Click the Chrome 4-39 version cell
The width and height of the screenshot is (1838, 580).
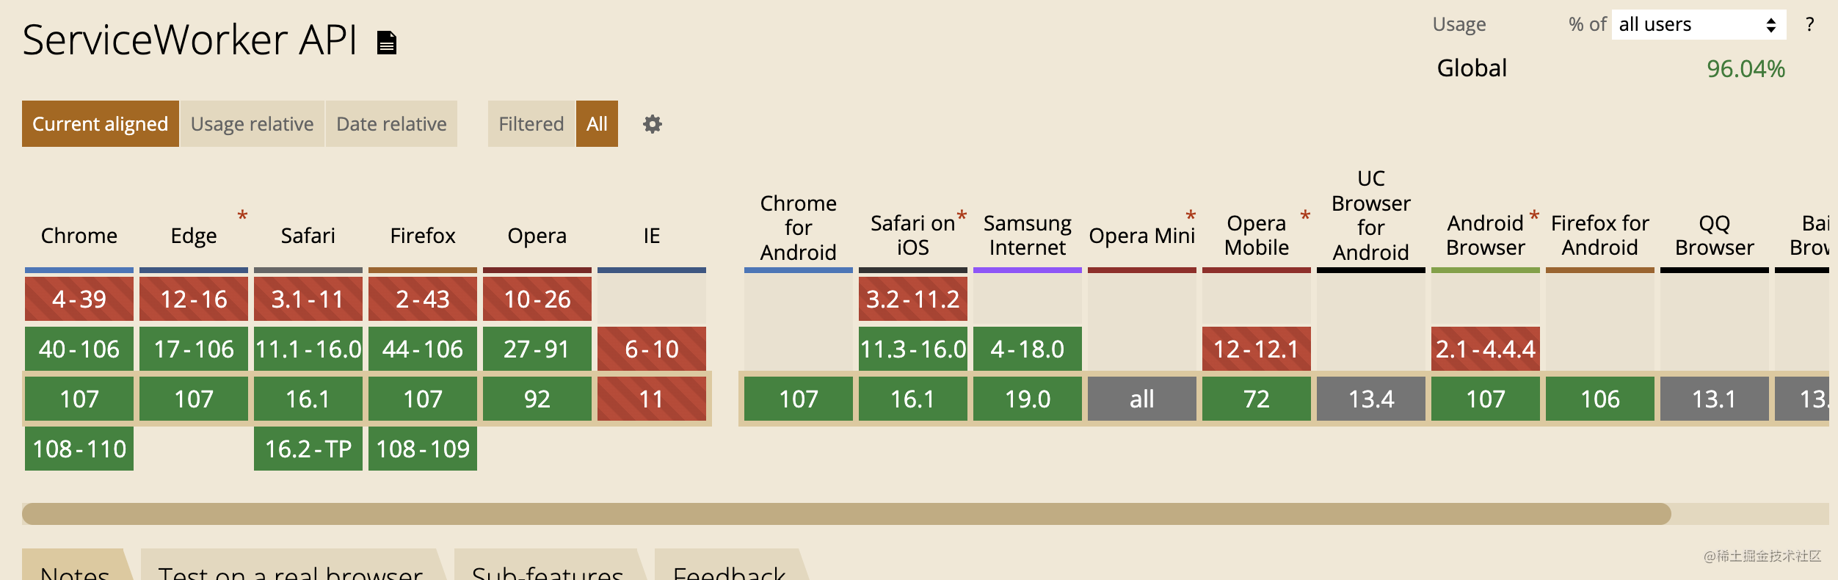79,299
